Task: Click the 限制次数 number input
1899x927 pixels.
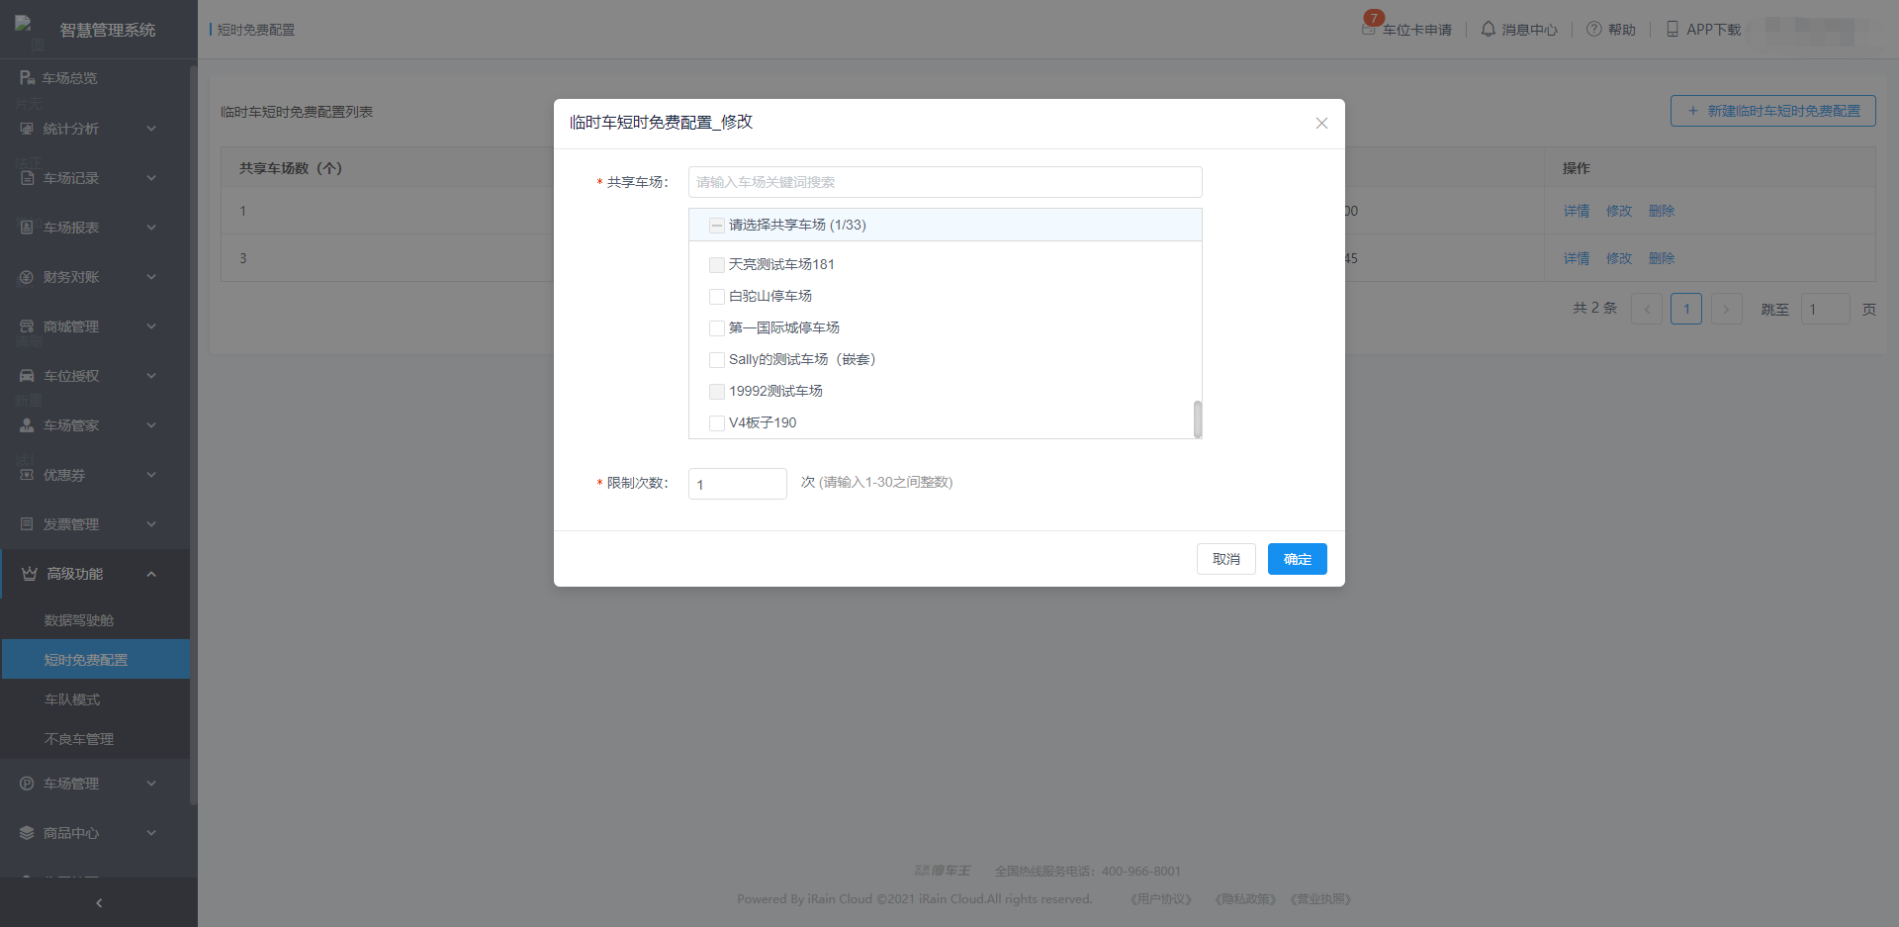Action: (x=738, y=484)
